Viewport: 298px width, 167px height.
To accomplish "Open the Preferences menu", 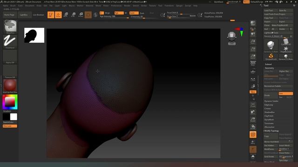I will click(x=116, y=6).
